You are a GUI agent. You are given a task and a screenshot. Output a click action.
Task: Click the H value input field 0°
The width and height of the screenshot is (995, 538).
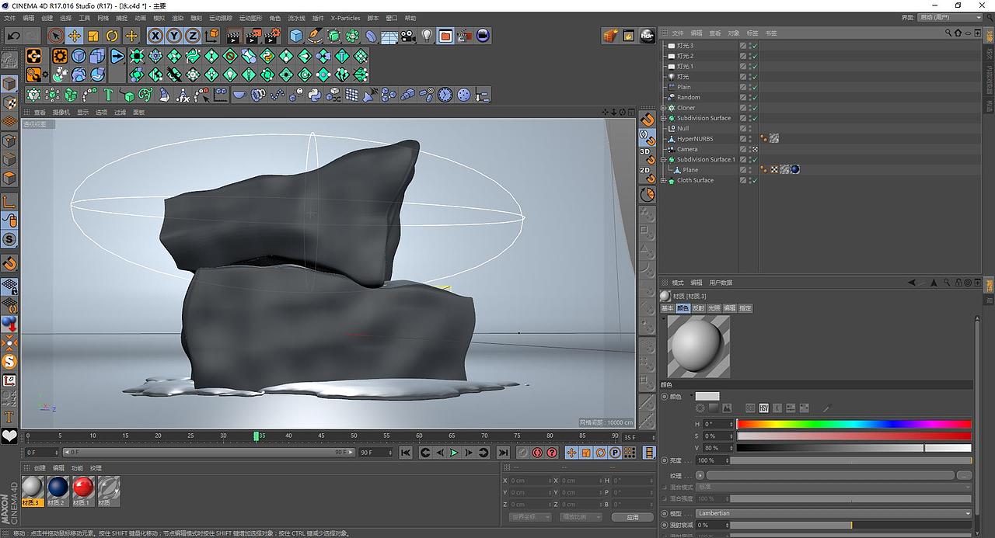tap(717, 424)
